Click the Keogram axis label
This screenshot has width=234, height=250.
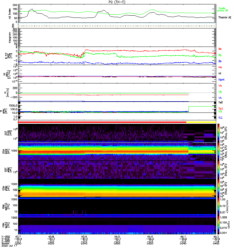[10, 37]
